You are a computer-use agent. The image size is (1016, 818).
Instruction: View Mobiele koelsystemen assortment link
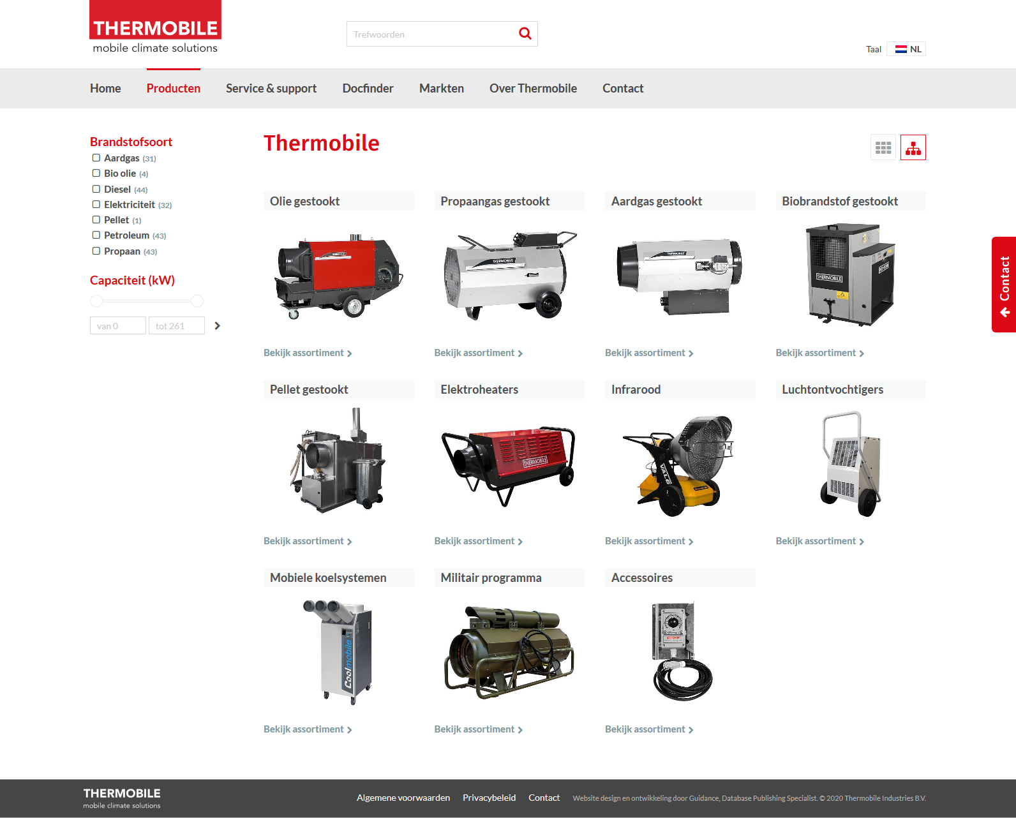click(x=308, y=729)
